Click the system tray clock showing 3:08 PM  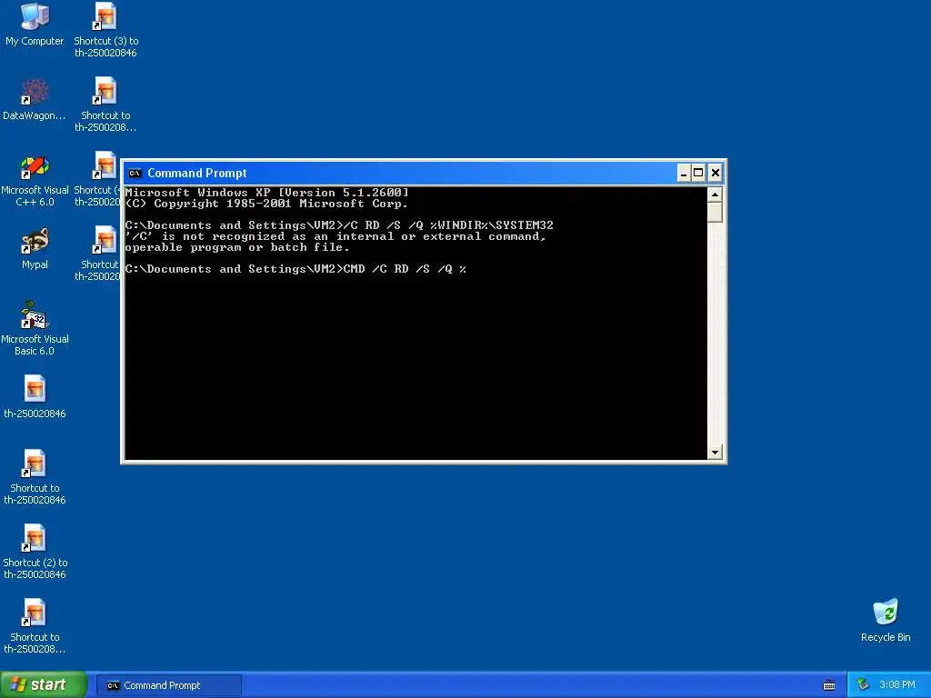point(897,685)
